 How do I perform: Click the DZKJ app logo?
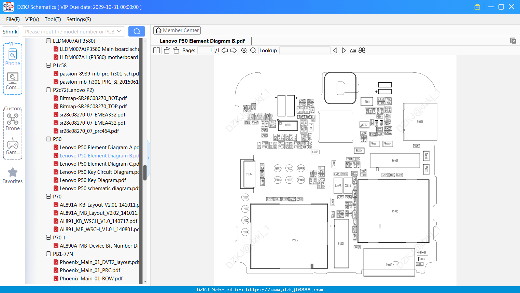pos(8,7)
